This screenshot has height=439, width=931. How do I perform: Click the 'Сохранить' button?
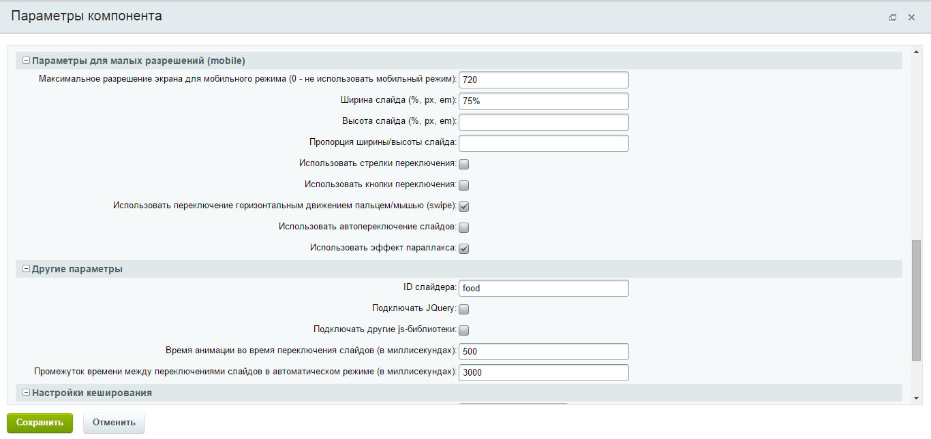pos(40,423)
